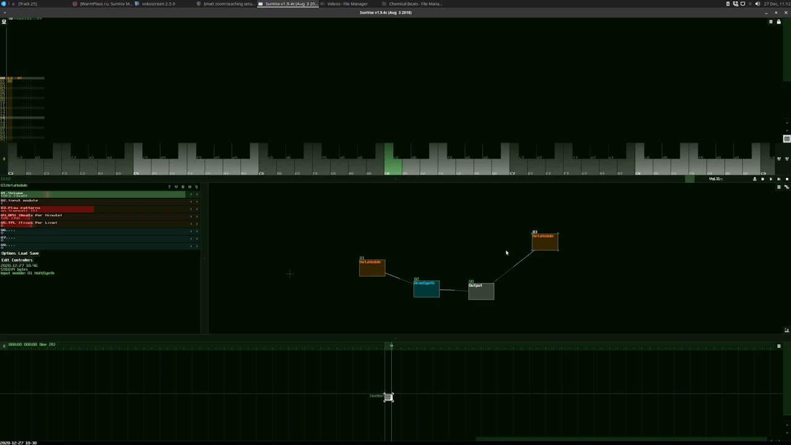Increase BPM with its right arrow

click(197, 216)
